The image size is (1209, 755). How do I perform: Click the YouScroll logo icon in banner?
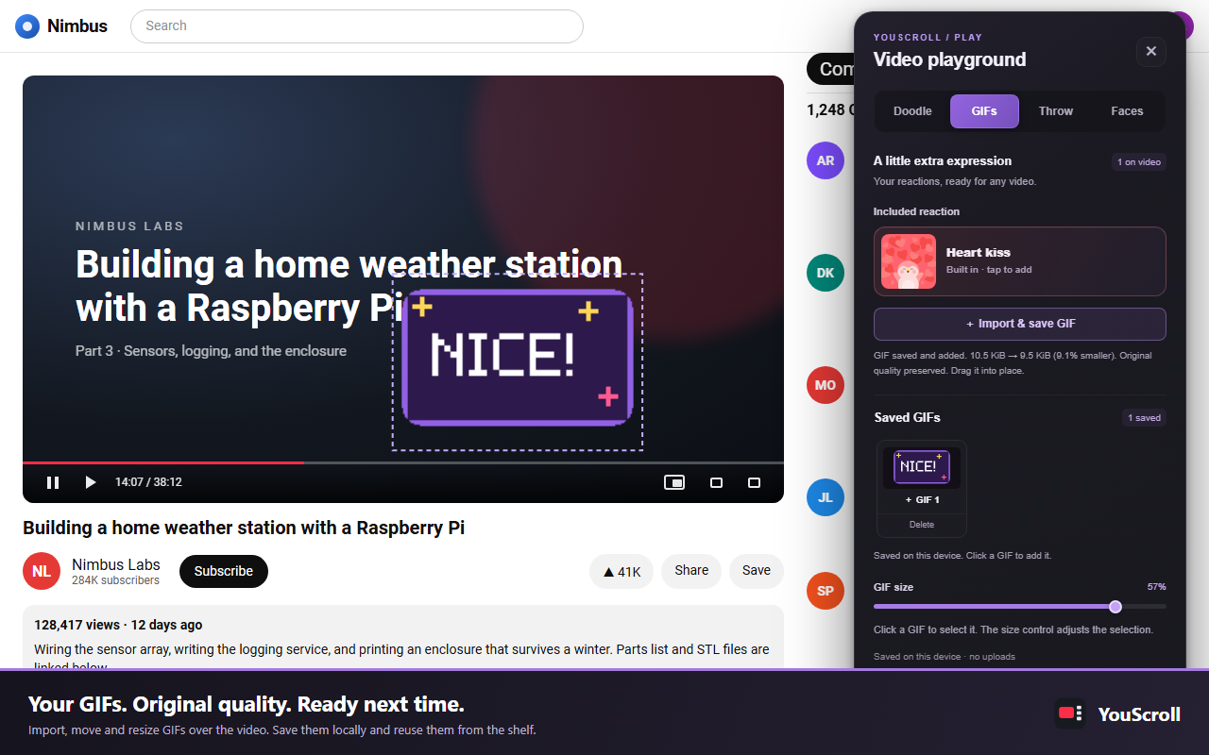(1070, 713)
